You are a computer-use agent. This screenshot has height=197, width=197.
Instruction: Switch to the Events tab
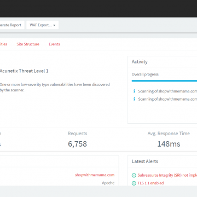tap(54, 44)
